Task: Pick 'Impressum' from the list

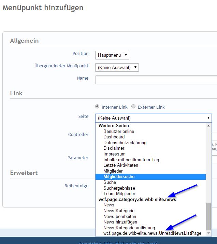Action: coord(114,154)
